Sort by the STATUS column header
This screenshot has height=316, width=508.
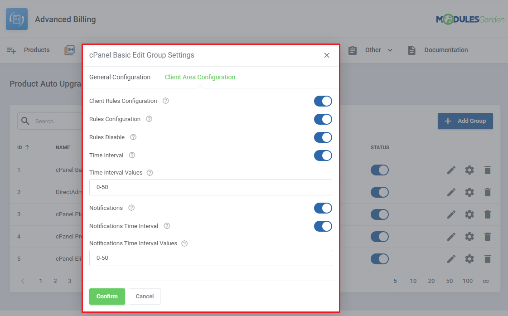click(x=380, y=147)
